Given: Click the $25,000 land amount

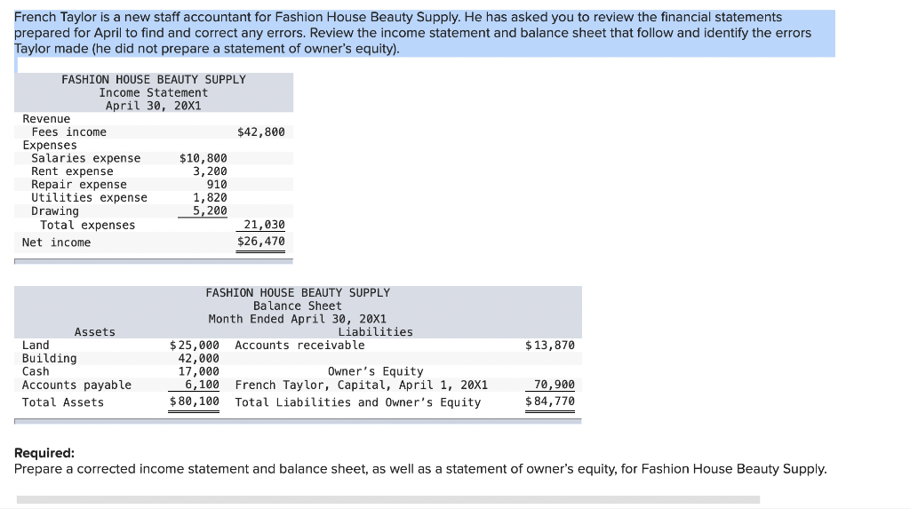Looking at the screenshot, I should pos(195,345).
